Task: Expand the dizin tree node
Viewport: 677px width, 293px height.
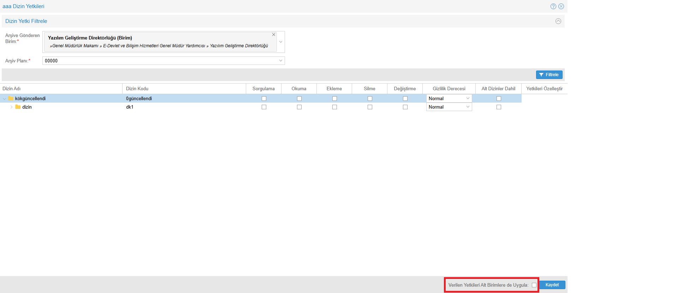Action: 11,107
